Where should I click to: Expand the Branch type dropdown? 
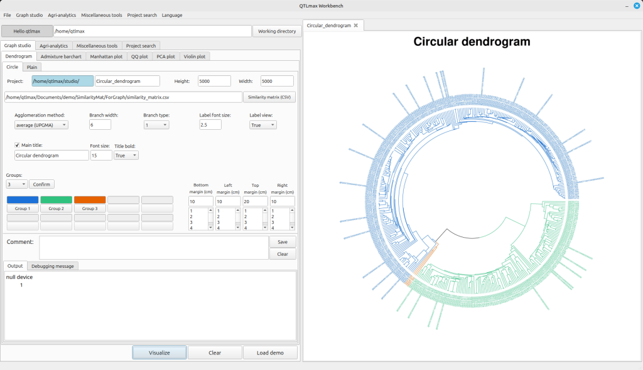coord(156,125)
